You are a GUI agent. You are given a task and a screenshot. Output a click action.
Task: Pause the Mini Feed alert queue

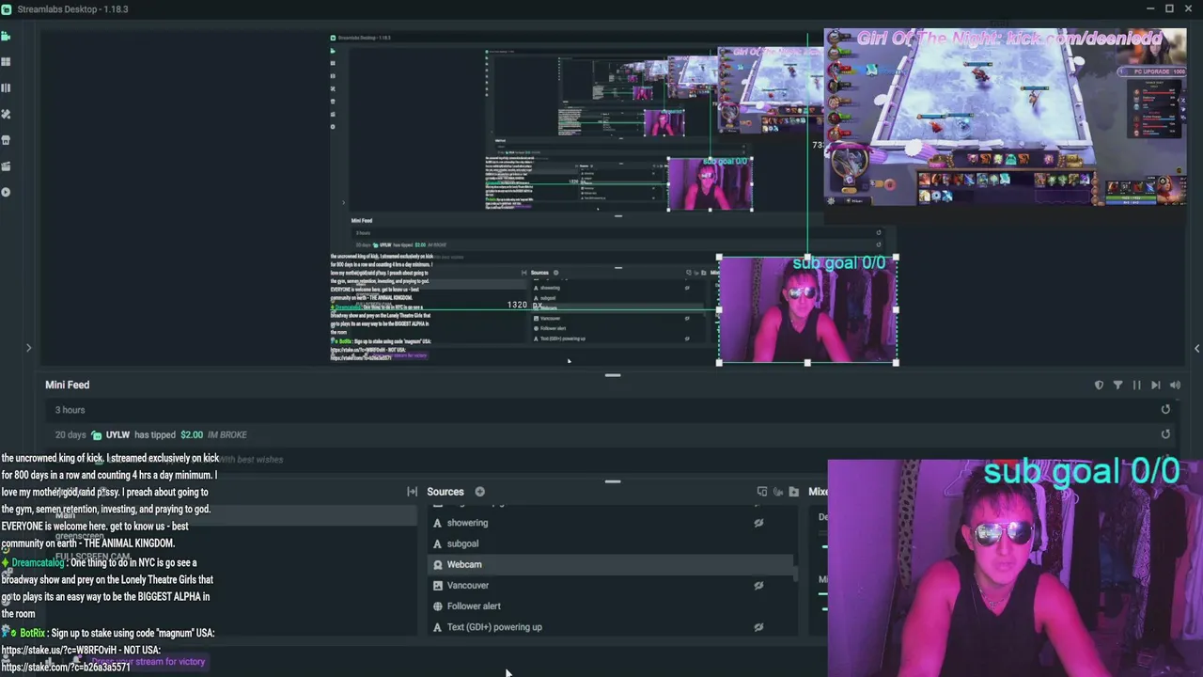click(1136, 385)
